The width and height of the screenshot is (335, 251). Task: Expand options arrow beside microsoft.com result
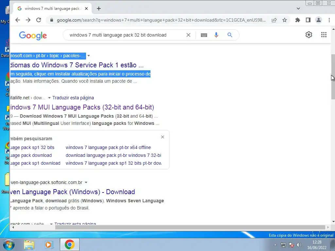[x=89, y=56]
